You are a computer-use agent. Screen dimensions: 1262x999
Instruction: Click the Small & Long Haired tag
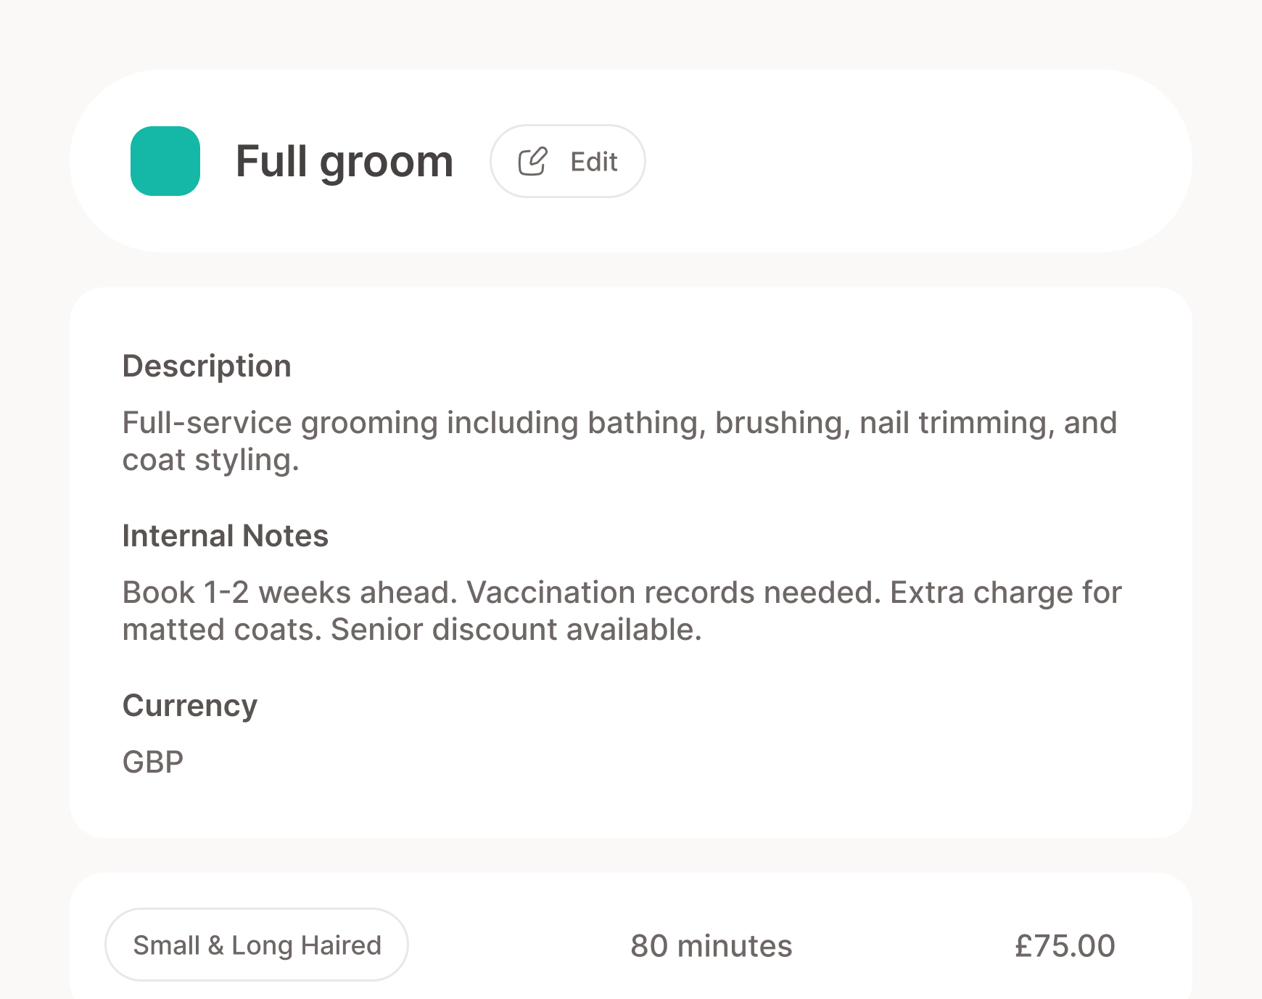click(257, 945)
